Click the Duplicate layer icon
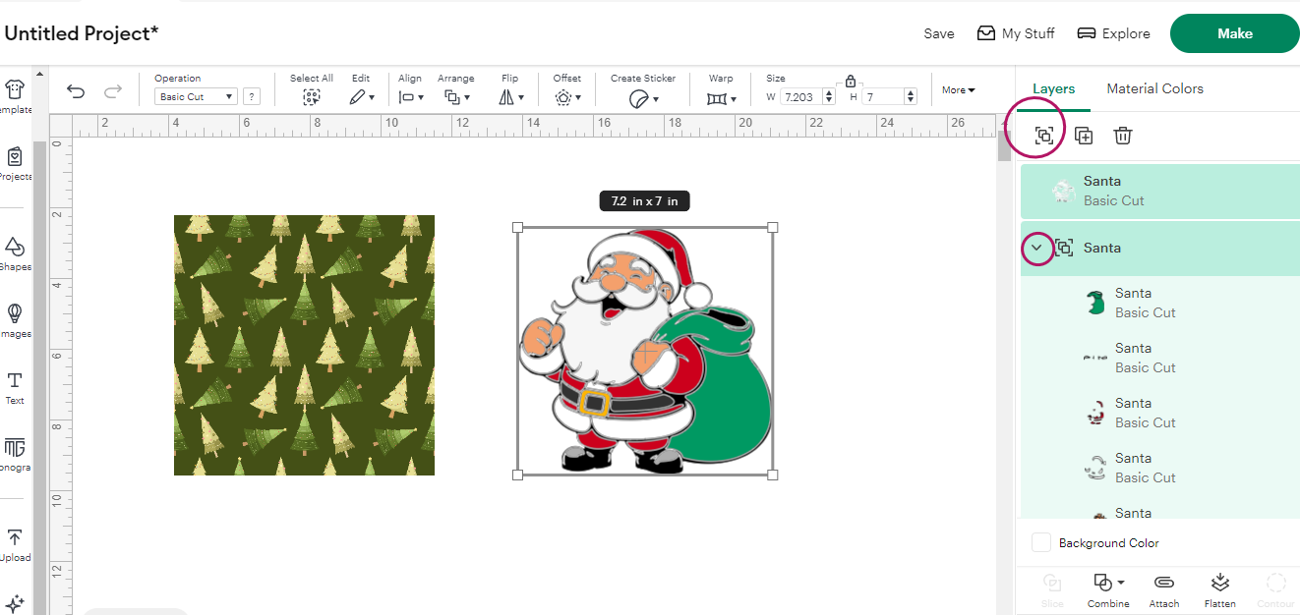Viewport: 1300px width, 615px height. point(1084,136)
